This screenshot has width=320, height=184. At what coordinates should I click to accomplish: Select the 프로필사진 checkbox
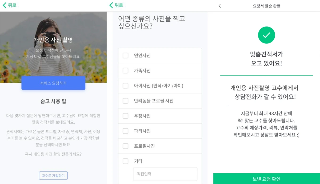coord(125,146)
